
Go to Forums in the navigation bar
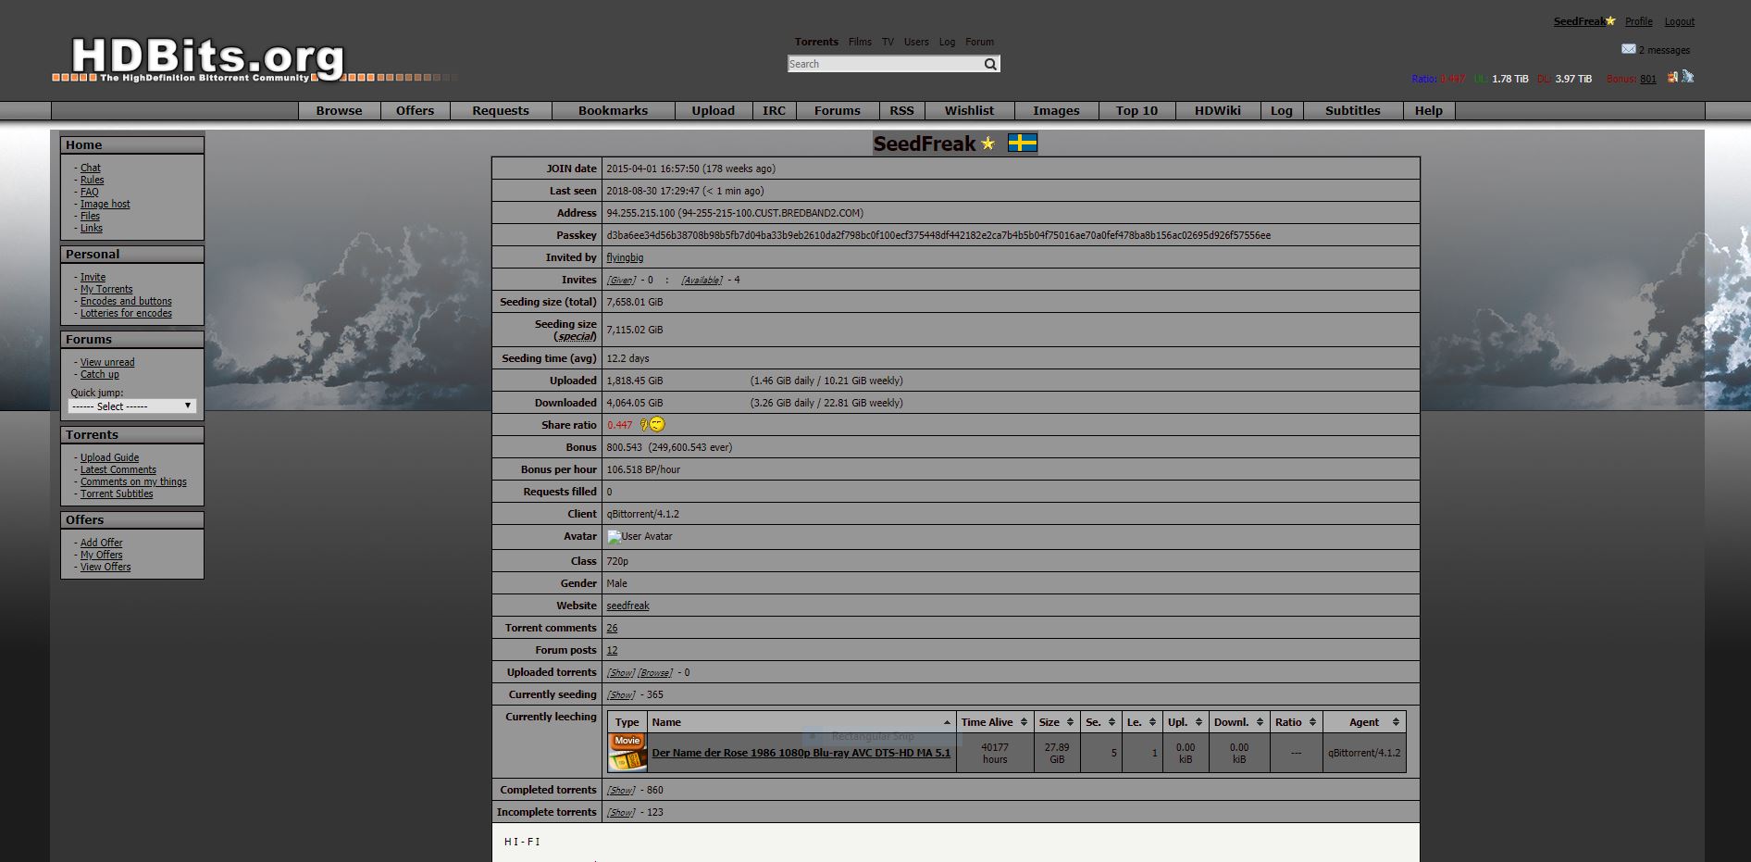tap(837, 110)
